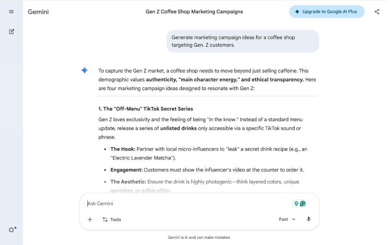Image resolution: width=390 pixels, height=245 pixels.
Task: Open the Tools options button
Action: [112, 219]
